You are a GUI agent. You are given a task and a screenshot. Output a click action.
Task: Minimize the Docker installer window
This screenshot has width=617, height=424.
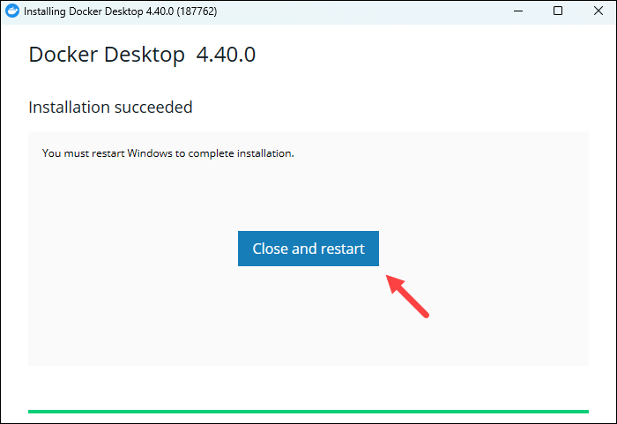coord(518,11)
